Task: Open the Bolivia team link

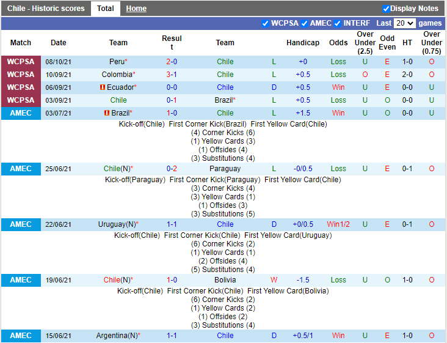Action: [225, 280]
